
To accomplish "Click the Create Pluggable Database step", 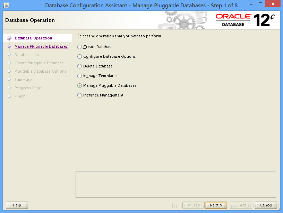I will coord(39,63).
